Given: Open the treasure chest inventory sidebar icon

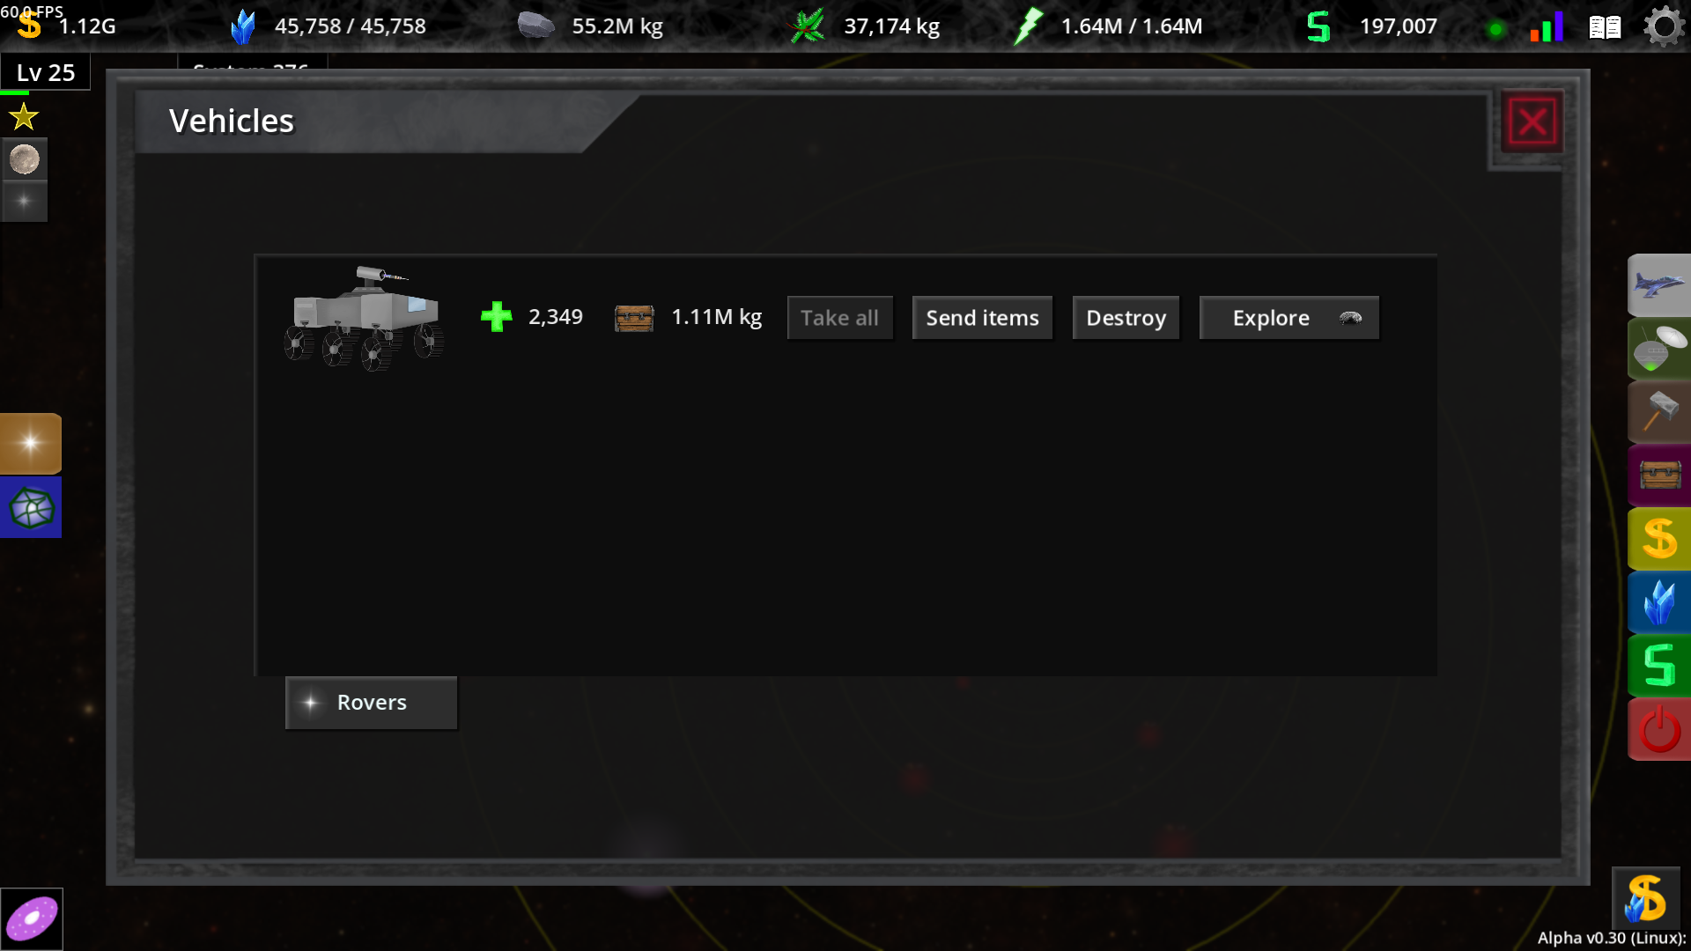Looking at the screenshot, I should 1659,475.
